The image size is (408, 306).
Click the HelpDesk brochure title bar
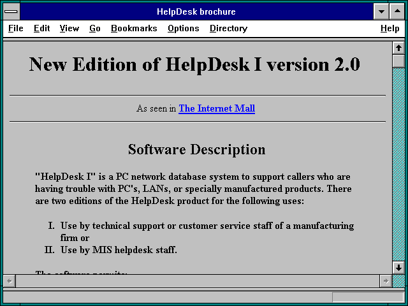click(x=196, y=11)
